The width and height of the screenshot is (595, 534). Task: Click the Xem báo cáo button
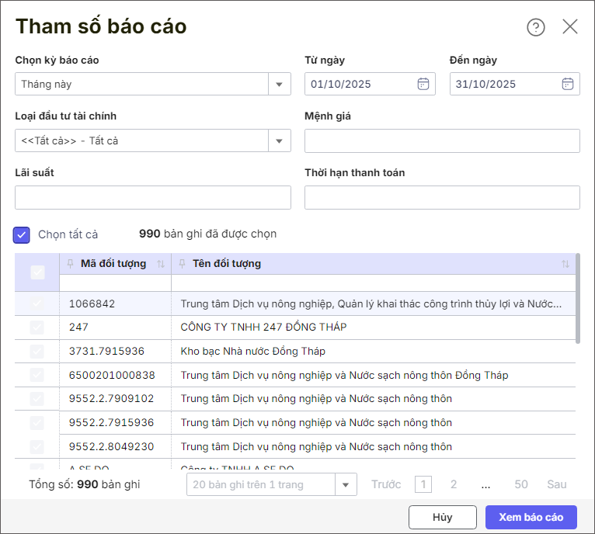click(531, 517)
